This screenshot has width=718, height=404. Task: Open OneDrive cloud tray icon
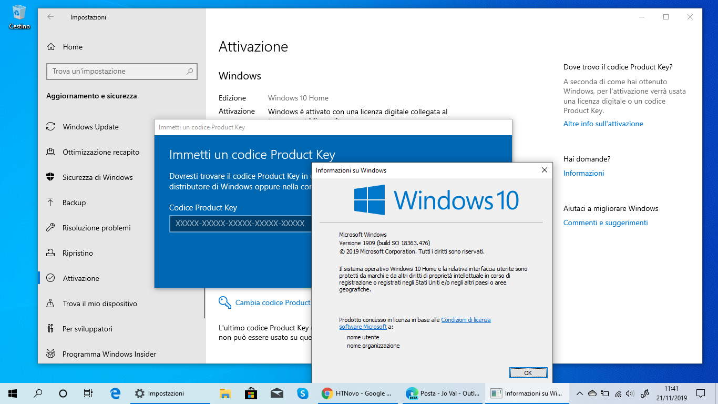click(592, 393)
